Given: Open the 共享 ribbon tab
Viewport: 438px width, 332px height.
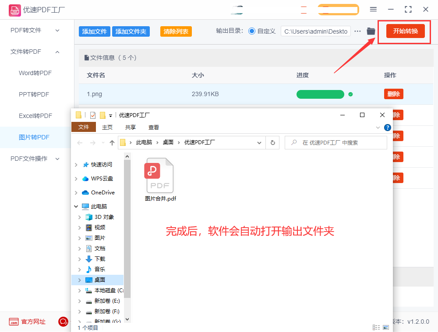Looking at the screenshot, I should point(131,127).
